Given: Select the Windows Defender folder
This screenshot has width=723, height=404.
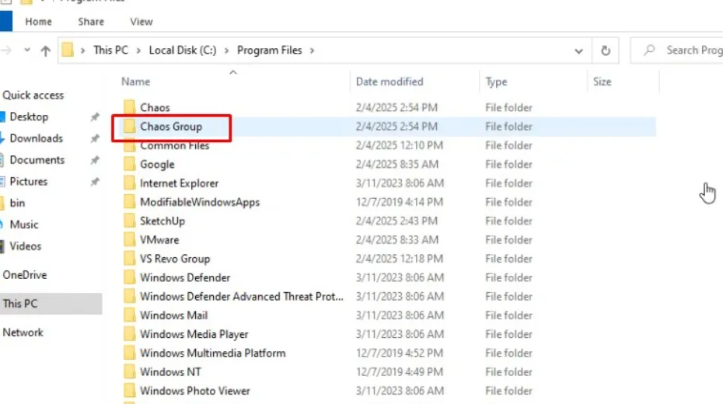Looking at the screenshot, I should 185,278.
